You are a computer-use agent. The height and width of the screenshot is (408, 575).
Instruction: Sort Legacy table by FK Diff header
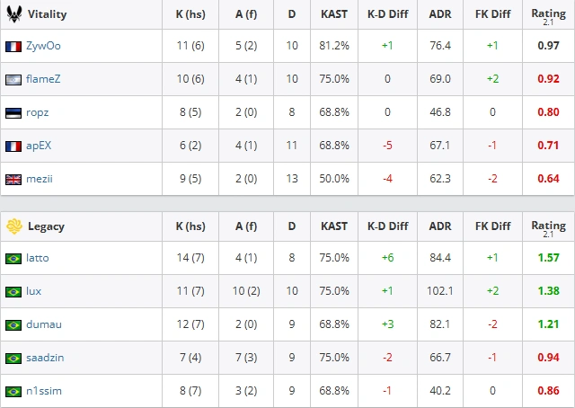(x=492, y=226)
